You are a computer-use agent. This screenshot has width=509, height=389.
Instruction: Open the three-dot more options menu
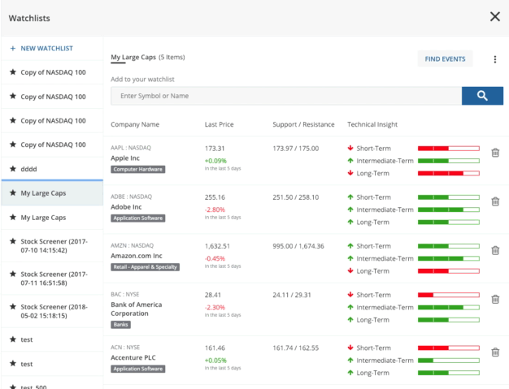coord(494,59)
